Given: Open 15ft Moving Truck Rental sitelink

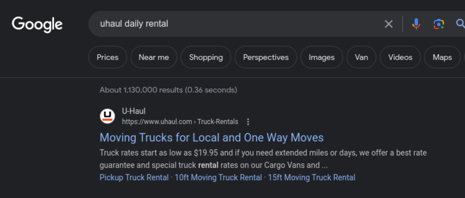Looking at the screenshot, I should coord(311,178).
